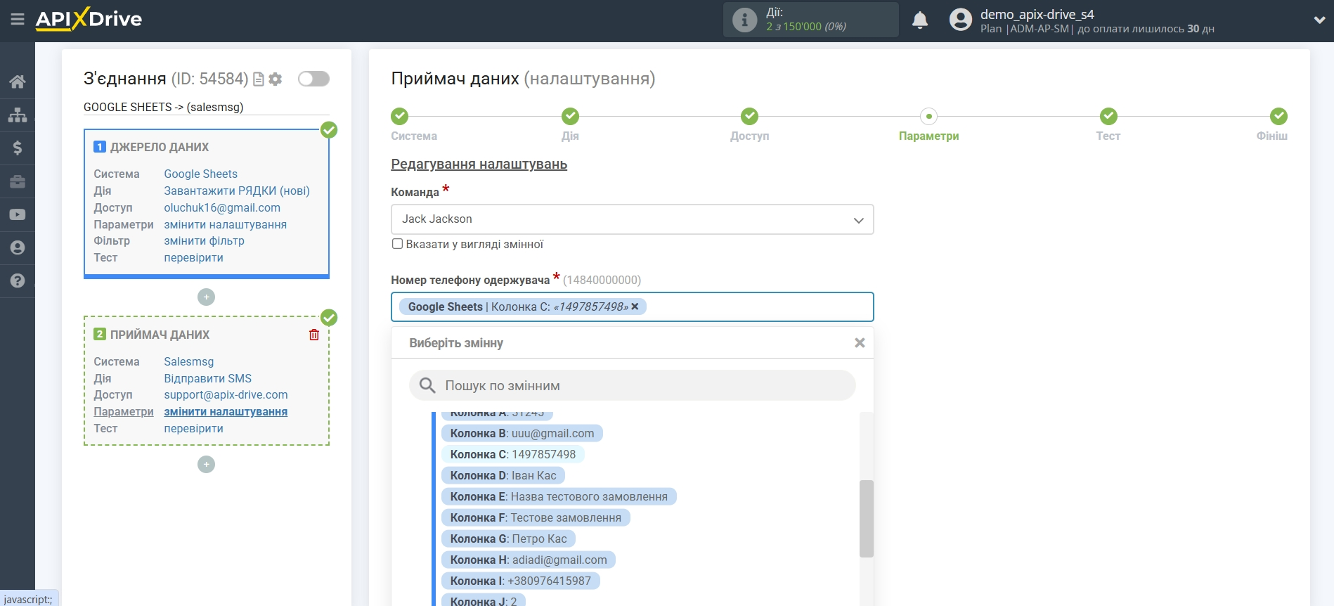Open support@apix-drive.com access link
This screenshot has height=606, width=1334.
[226, 394]
